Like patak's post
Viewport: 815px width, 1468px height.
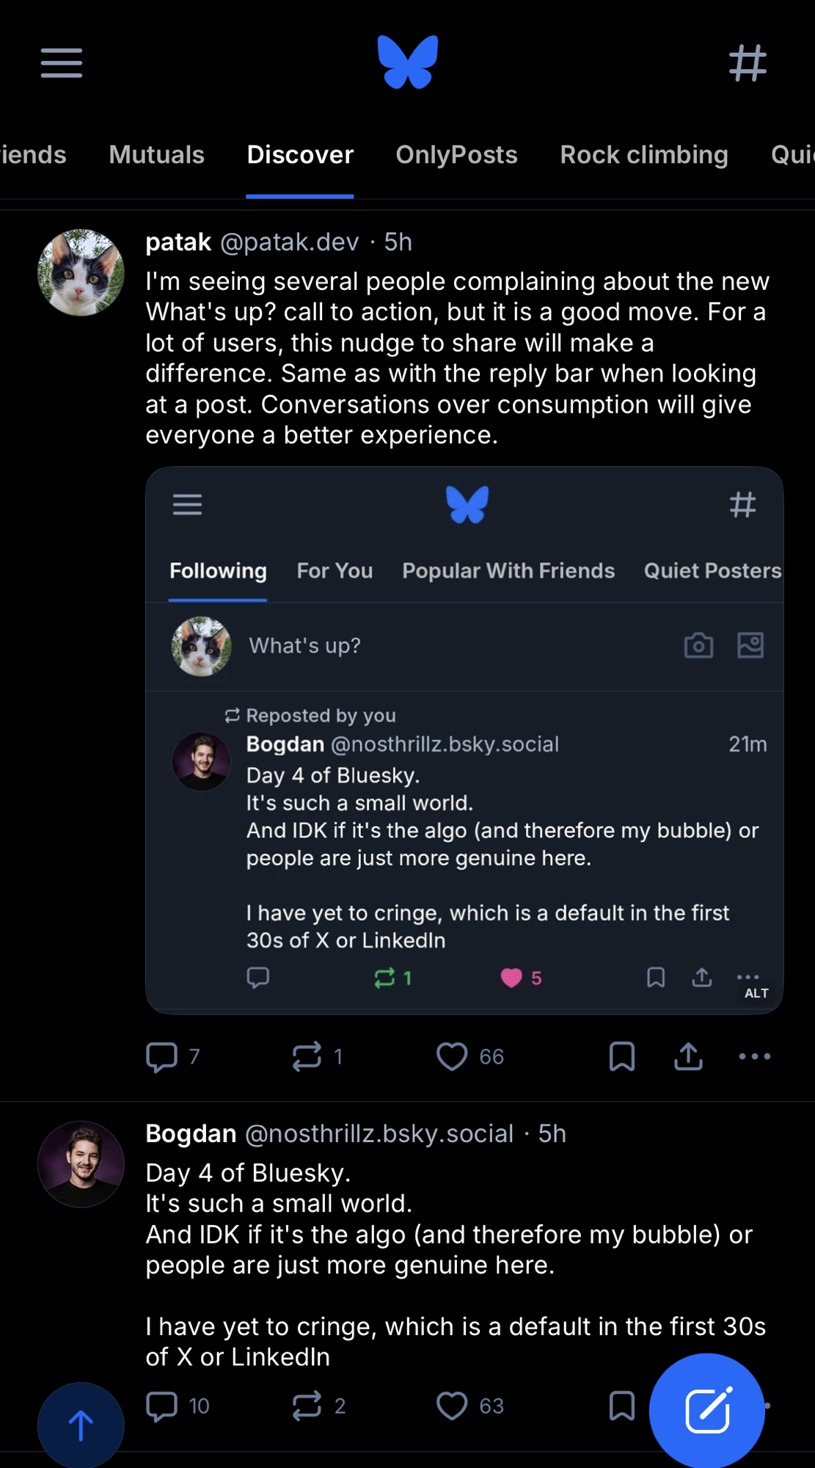pyautogui.click(x=452, y=1057)
